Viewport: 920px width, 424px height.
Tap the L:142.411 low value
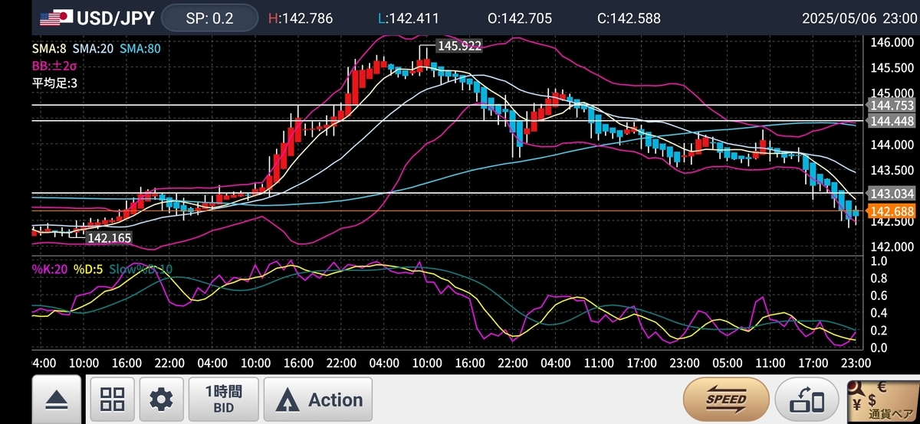(x=410, y=18)
